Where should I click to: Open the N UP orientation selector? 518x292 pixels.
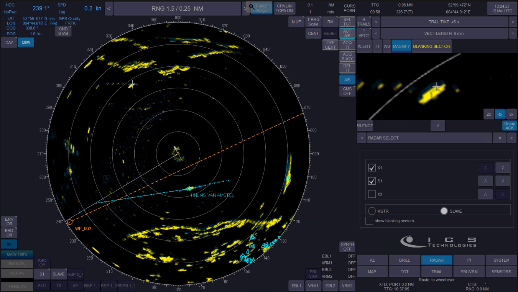296,22
